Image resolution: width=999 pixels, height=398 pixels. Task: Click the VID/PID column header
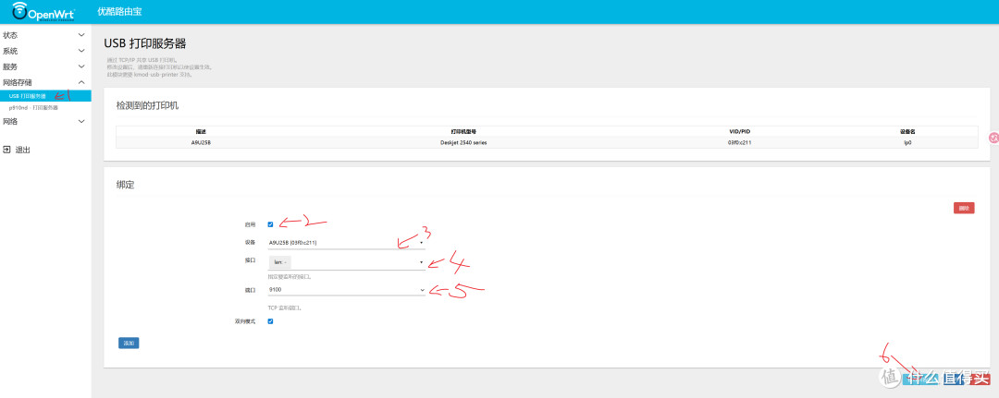(740, 132)
